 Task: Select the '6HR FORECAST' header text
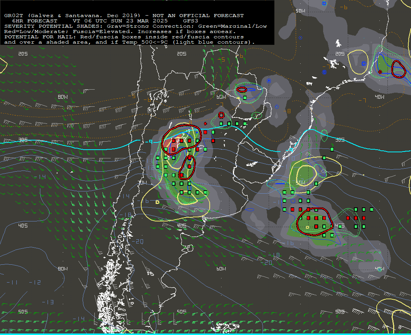pos(35,21)
